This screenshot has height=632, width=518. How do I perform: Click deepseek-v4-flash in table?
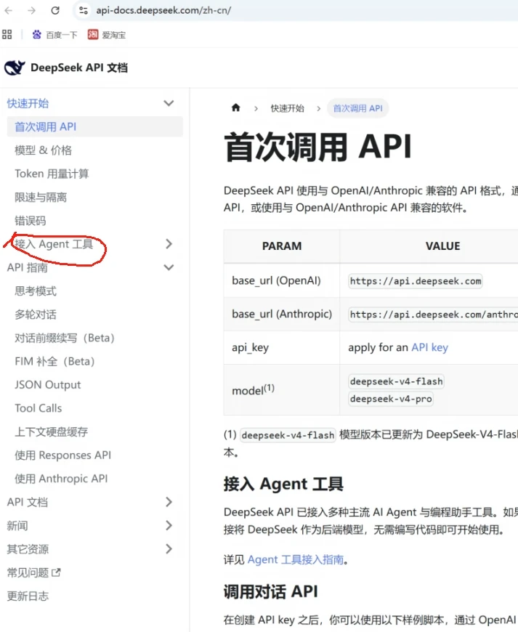[x=396, y=381]
